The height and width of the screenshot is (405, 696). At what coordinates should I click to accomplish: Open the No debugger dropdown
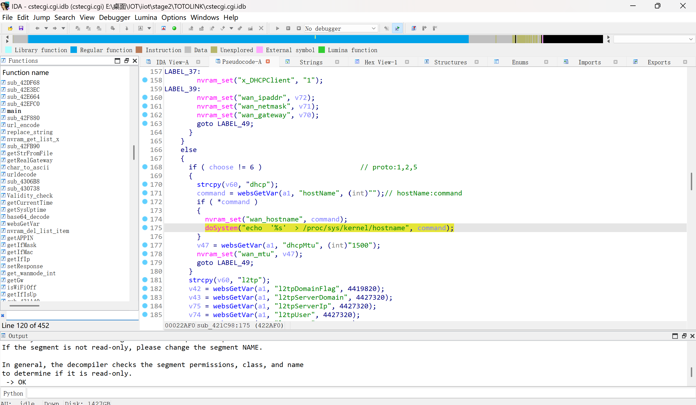pyautogui.click(x=341, y=29)
